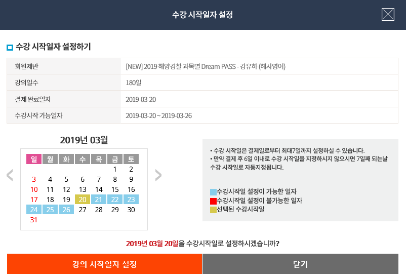Choose March 25 as start date
406x278 pixels.
click(x=50, y=210)
